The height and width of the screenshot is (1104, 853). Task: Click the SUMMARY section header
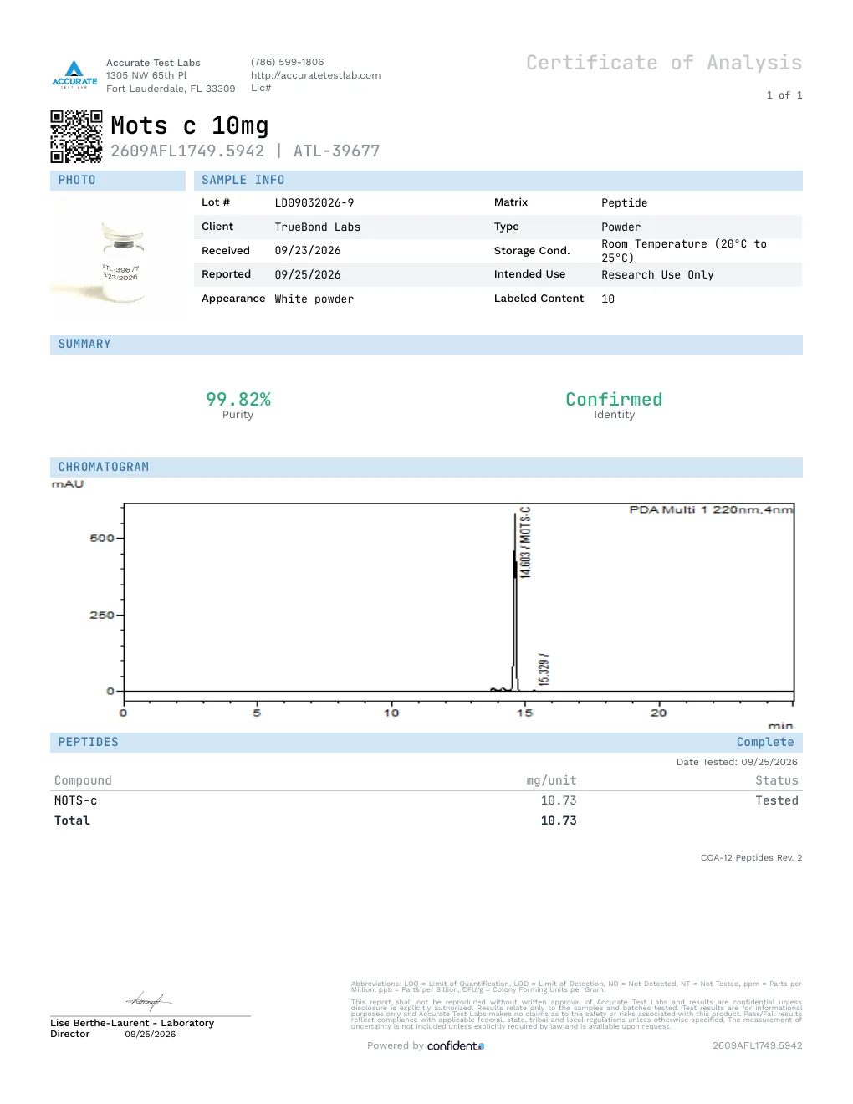click(x=426, y=345)
